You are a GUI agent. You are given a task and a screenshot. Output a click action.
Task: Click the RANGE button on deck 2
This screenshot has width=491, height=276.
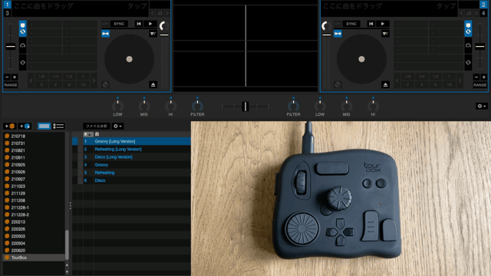pos(480,85)
